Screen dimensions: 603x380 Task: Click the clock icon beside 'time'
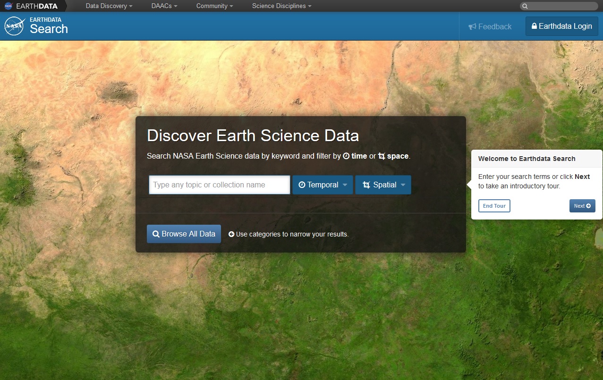point(346,156)
